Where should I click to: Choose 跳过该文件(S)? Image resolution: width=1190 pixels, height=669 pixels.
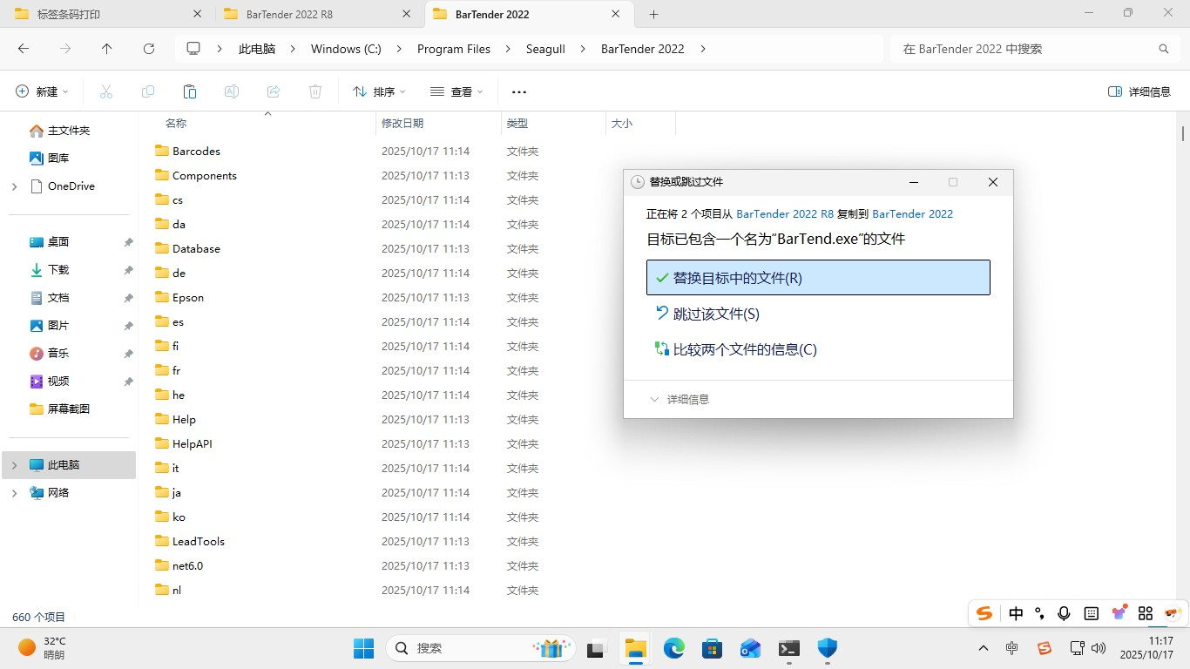tap(818, 314)
